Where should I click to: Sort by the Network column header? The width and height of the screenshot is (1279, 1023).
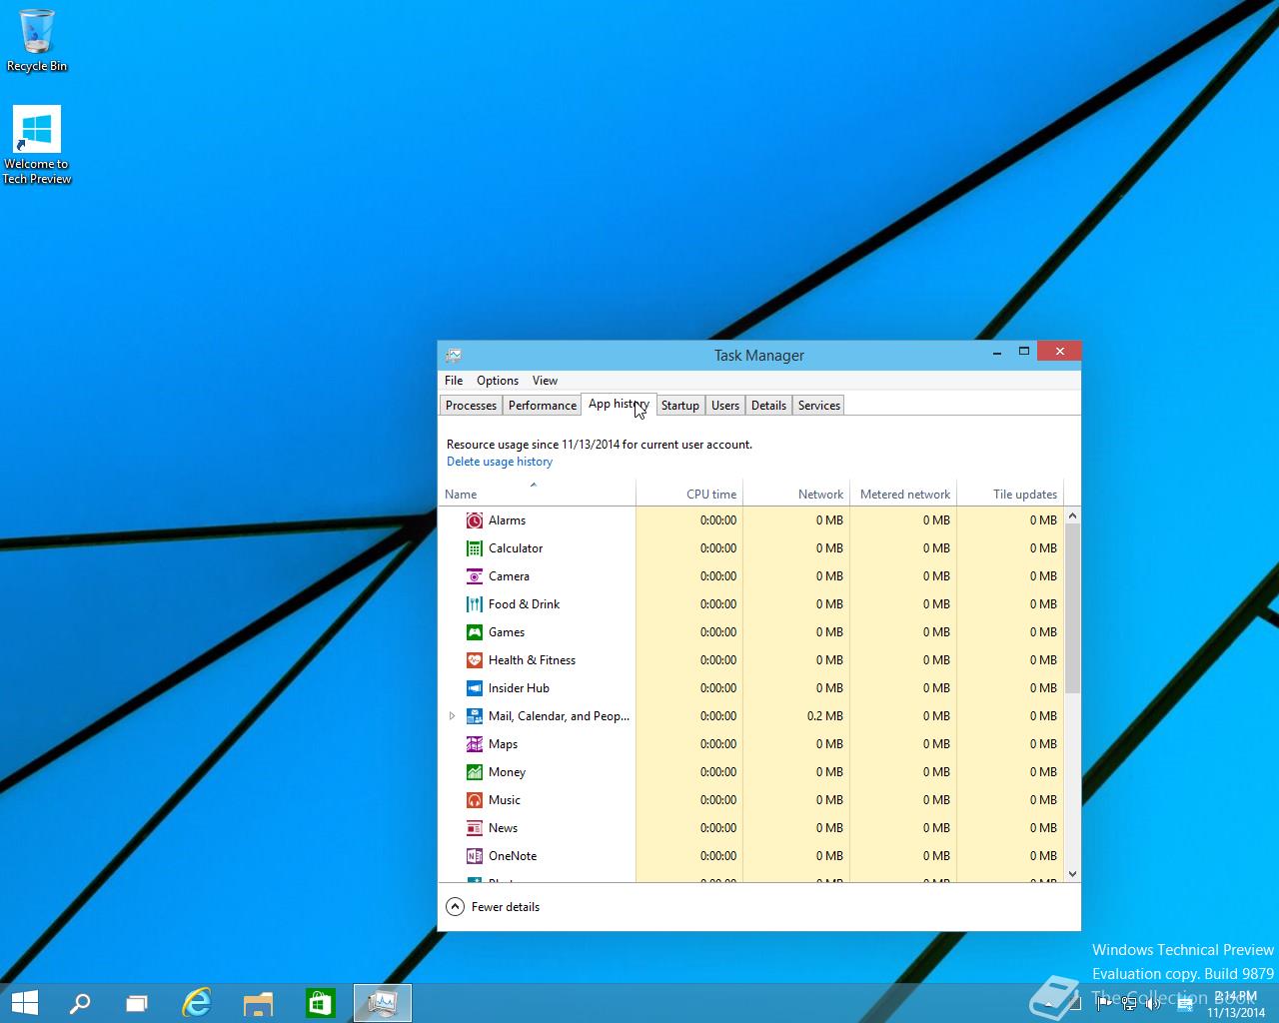point(796,493)
